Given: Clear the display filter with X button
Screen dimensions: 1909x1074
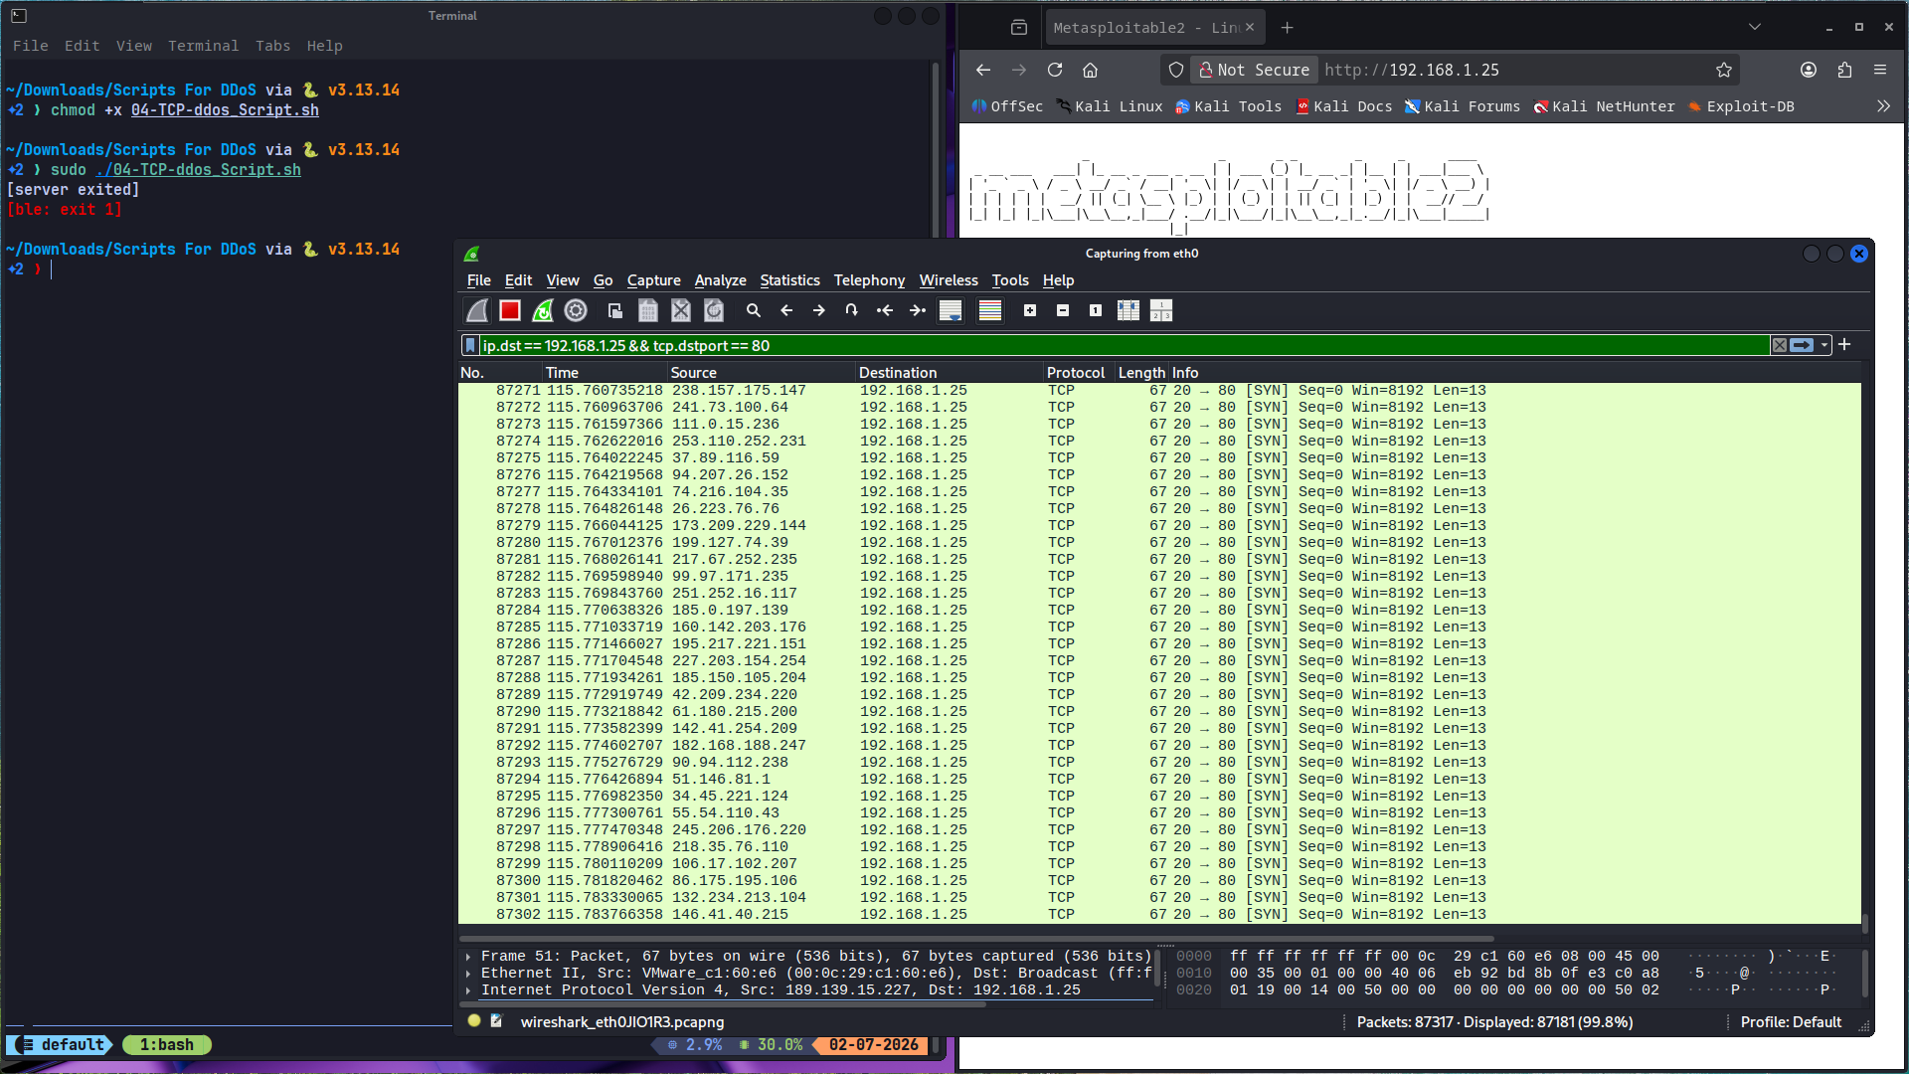Looking at the screenshot, I should pyautogui.click(x=1780, y=346).
